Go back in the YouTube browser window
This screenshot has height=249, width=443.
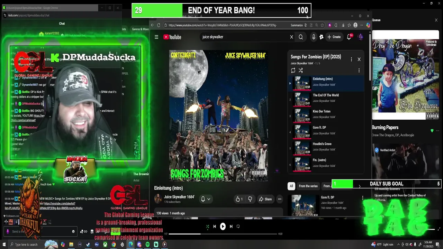[x=152, y=25]
